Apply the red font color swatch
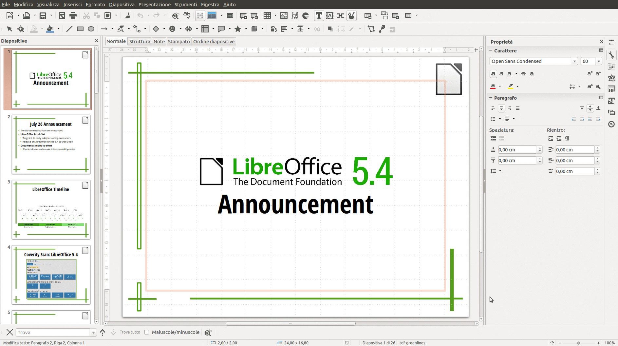The height and width of the screenshot is (346, 618). 493,86
